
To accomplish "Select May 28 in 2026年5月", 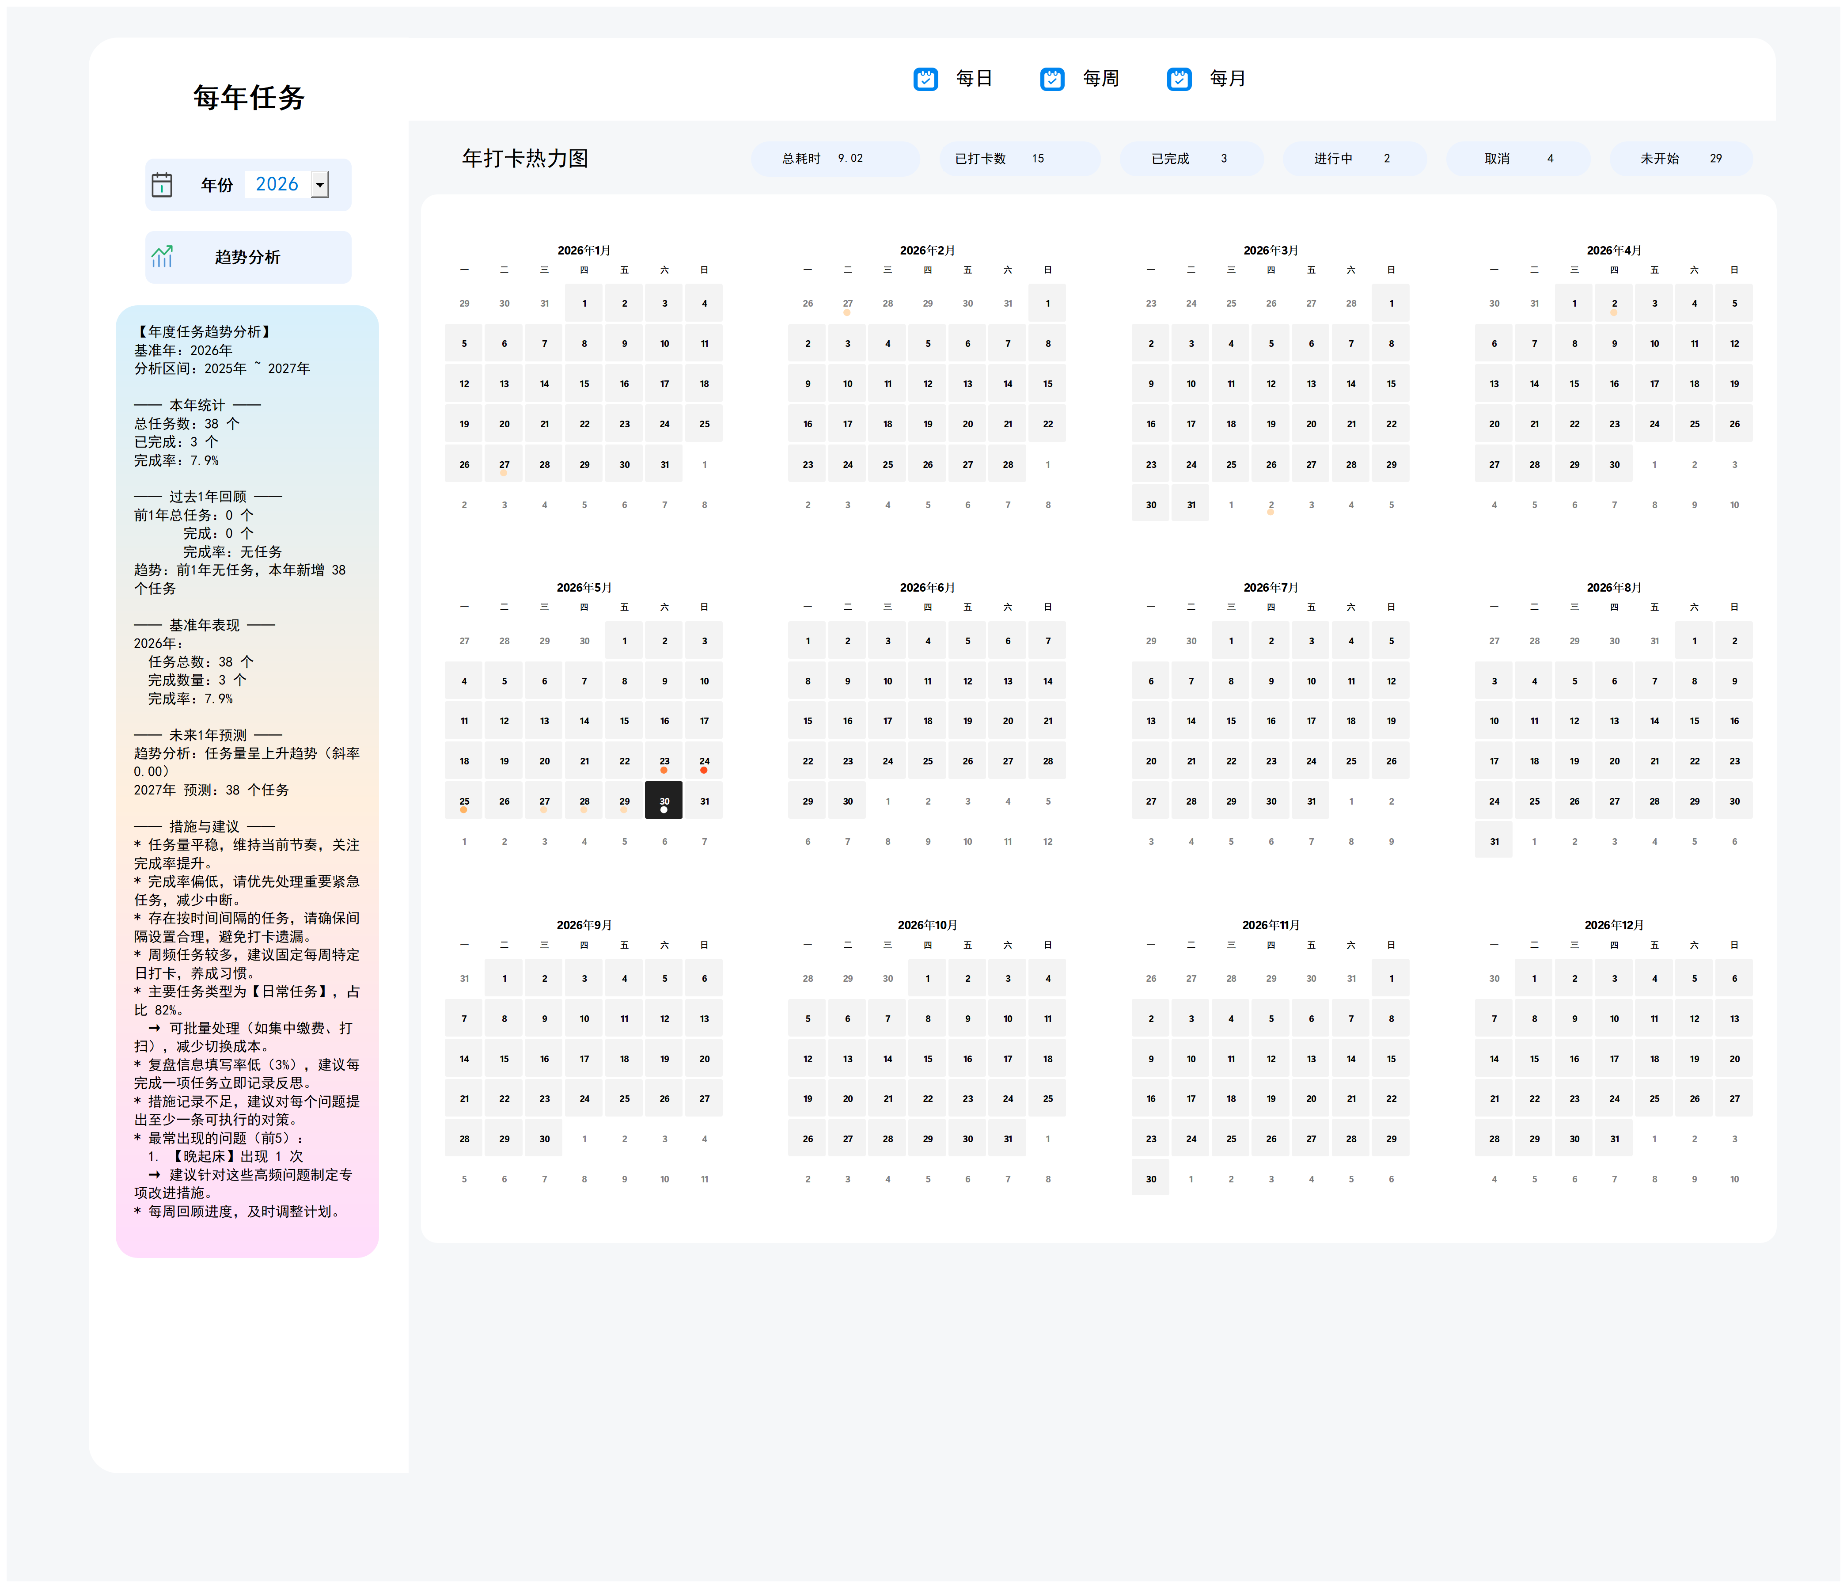I will [585, 801].
